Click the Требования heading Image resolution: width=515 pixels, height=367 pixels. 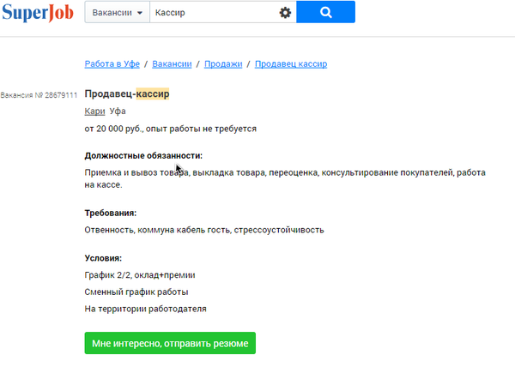coord(110,213)
